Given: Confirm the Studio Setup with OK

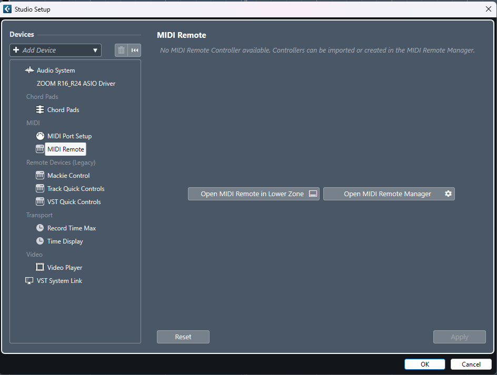Looking at the screenshot, I should coord(424,364).
